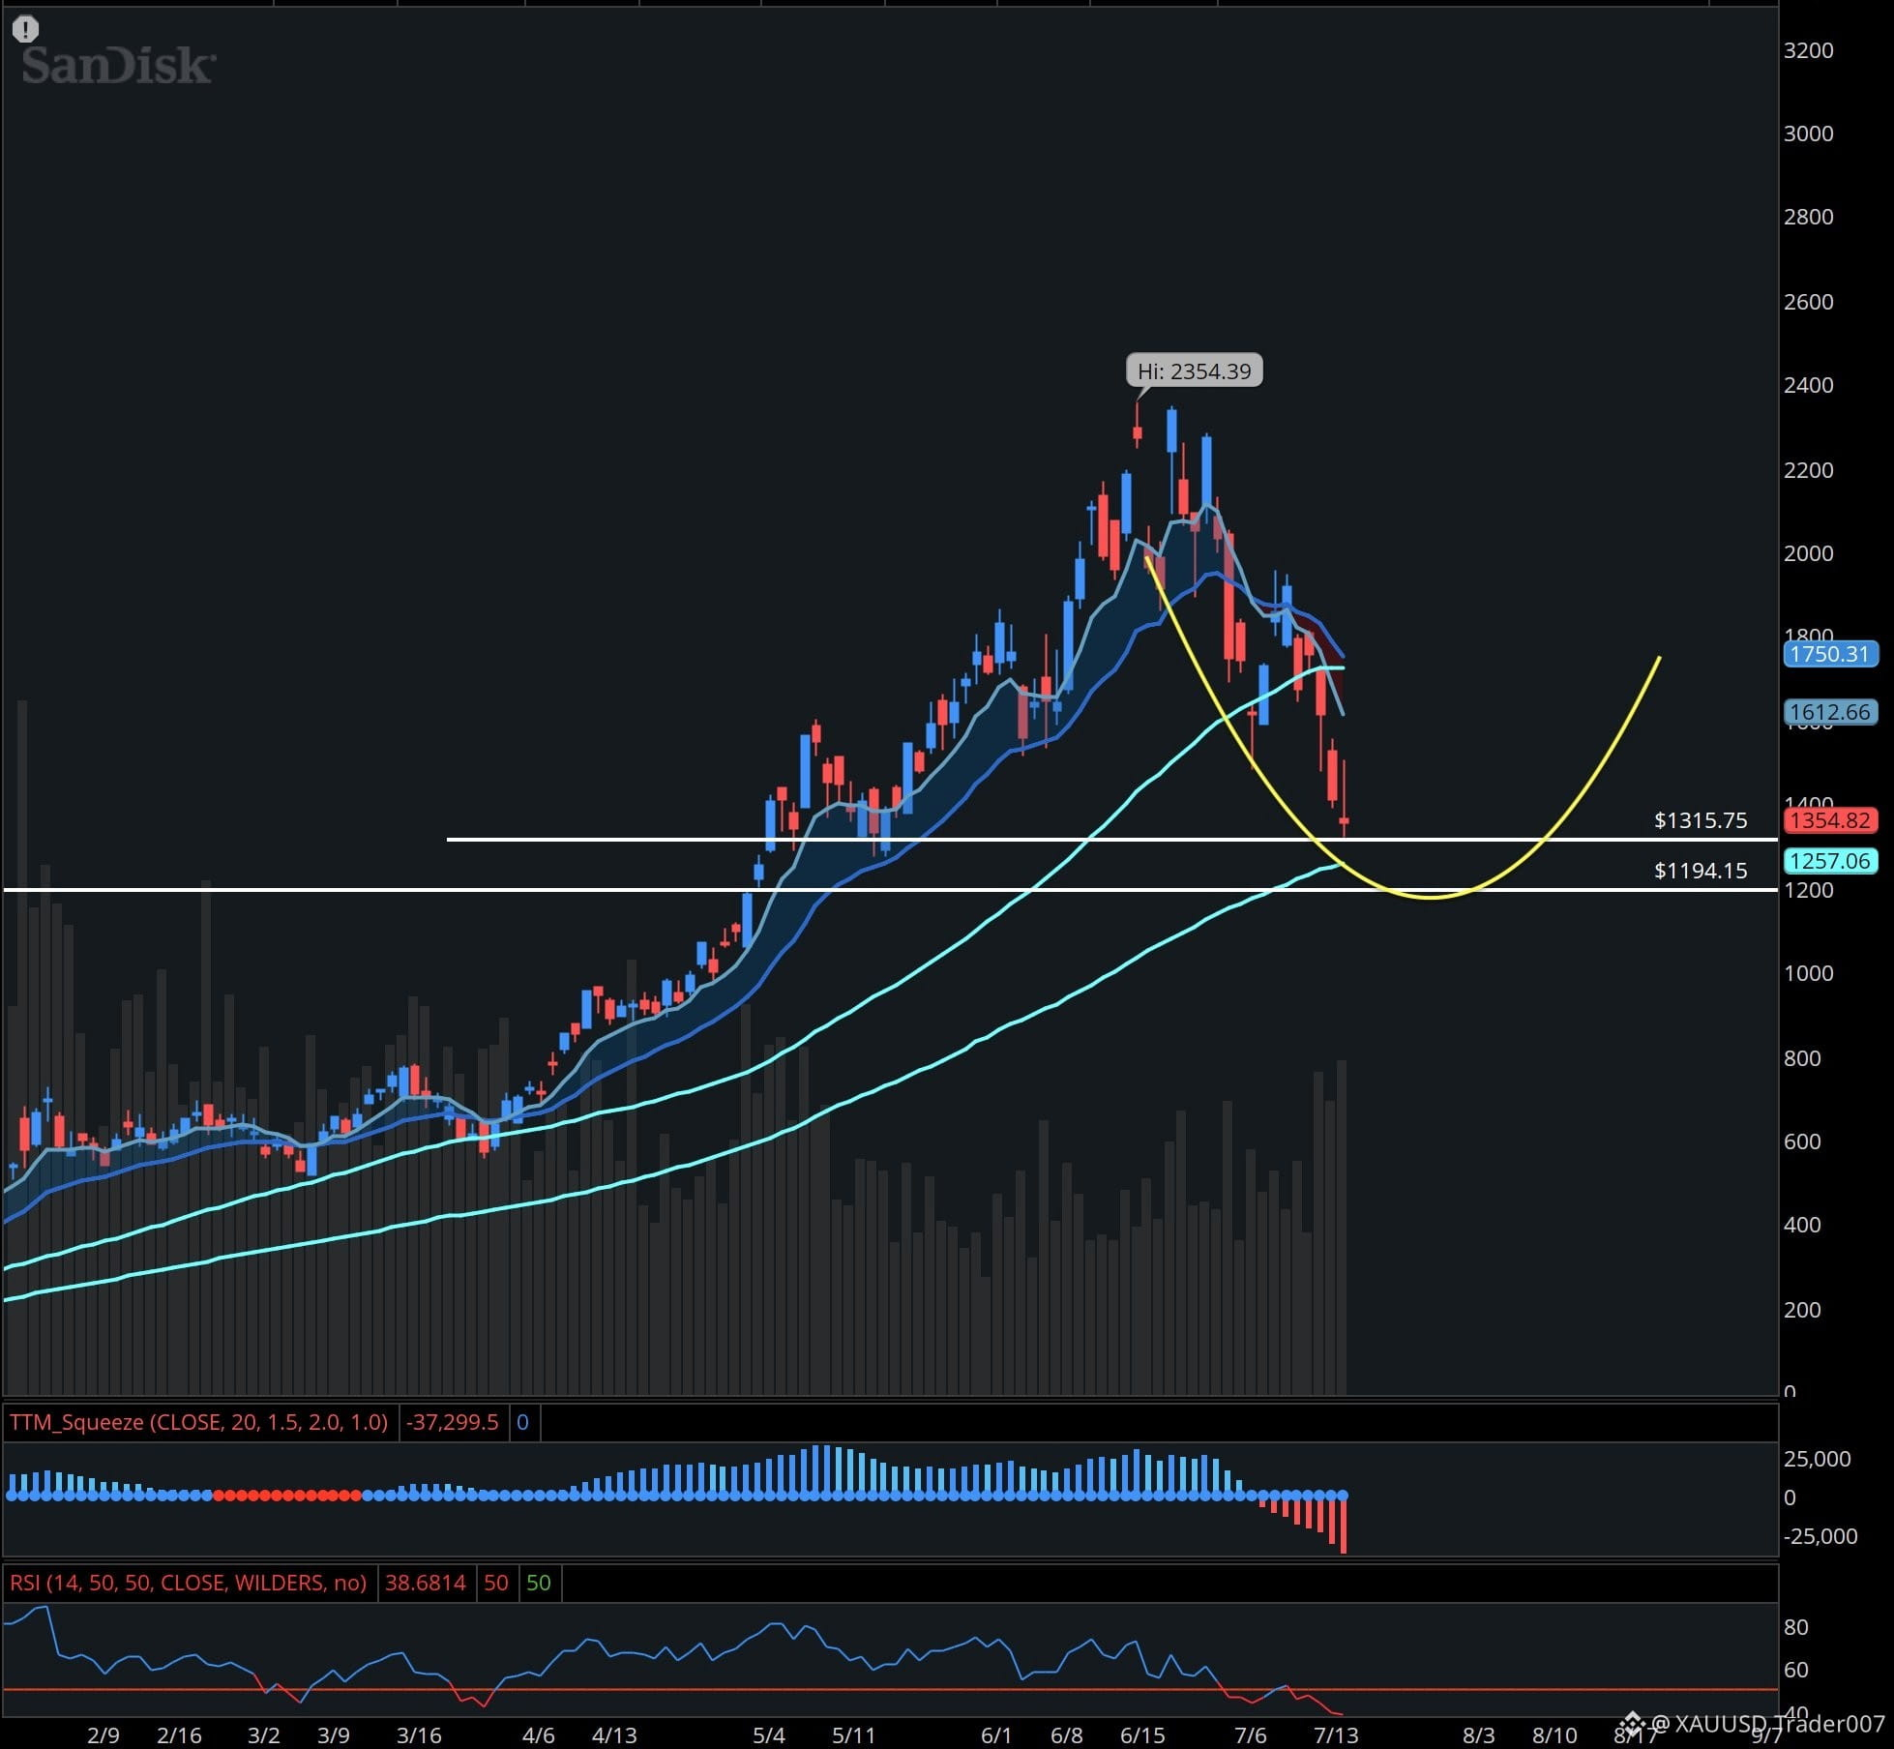Select the "7/13" date on the time axis
Viewport: 1894px width, 1749px height.
(x=1336, y=1734)
